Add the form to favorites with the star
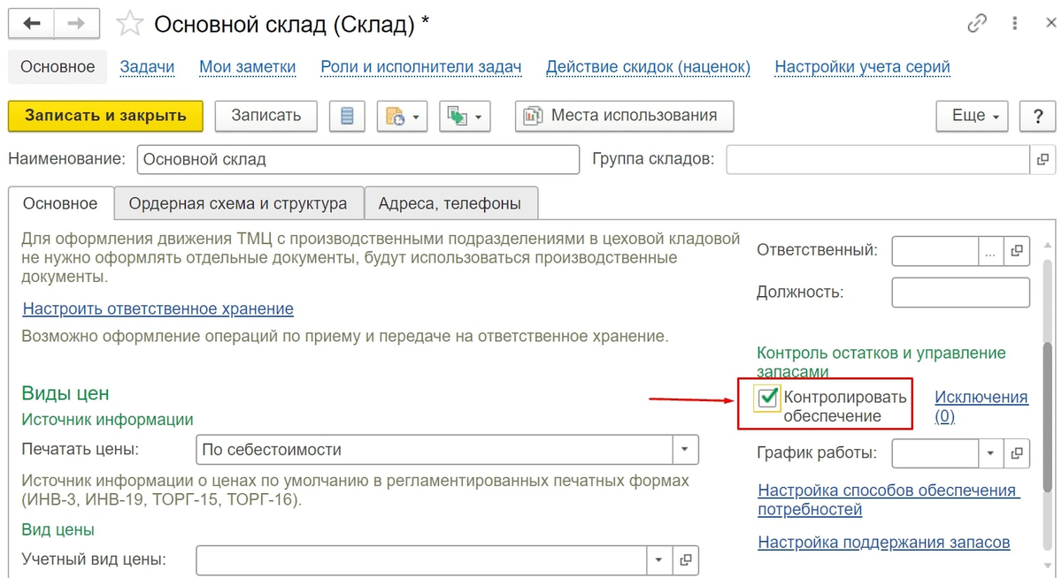The height and width of the screenshot is (578, 1062). [x=130, y=24]
